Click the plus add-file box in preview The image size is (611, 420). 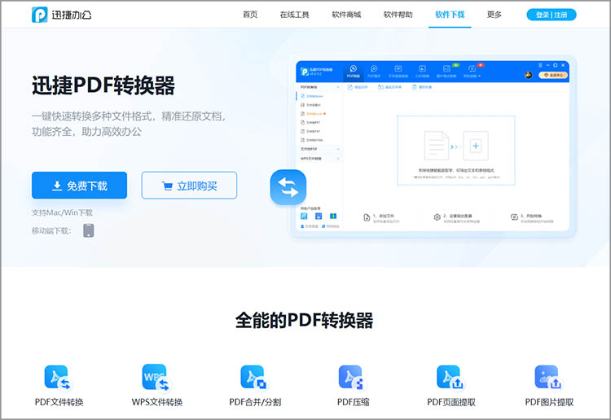pos(476,146)
